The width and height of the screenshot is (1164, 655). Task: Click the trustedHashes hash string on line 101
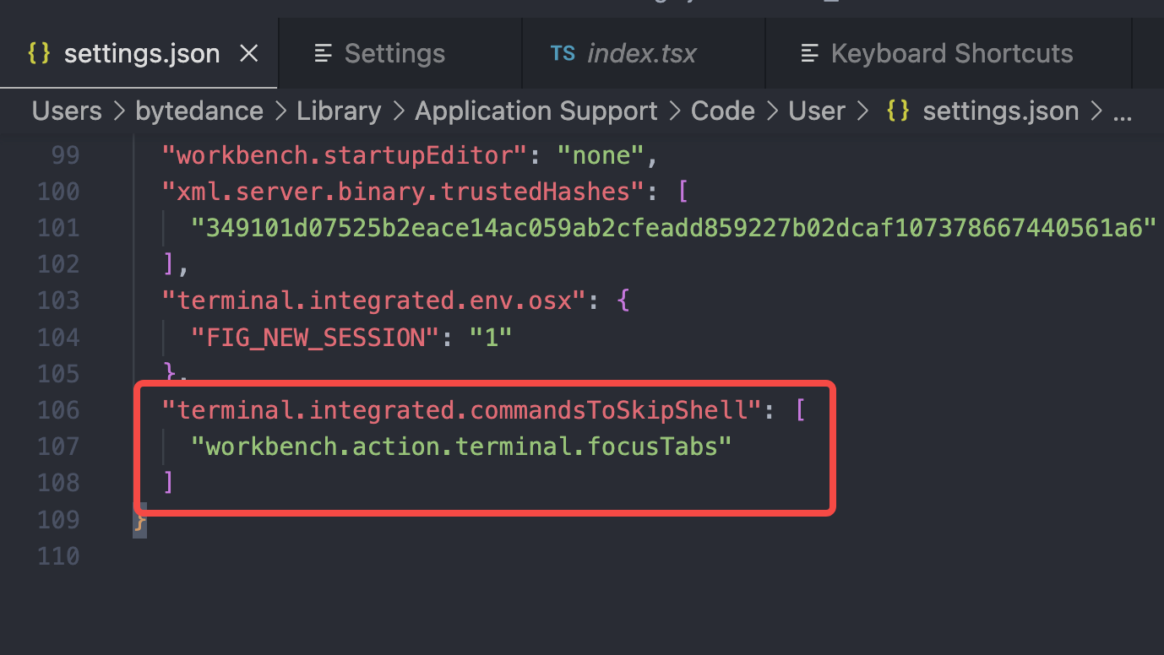[659, 227]
